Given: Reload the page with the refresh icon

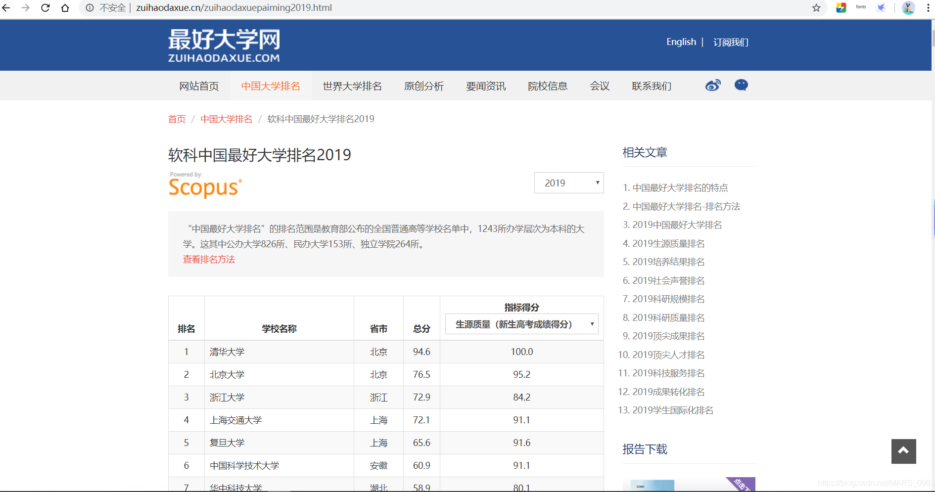Looking at the screenshot, I should [x=45, y=8].
